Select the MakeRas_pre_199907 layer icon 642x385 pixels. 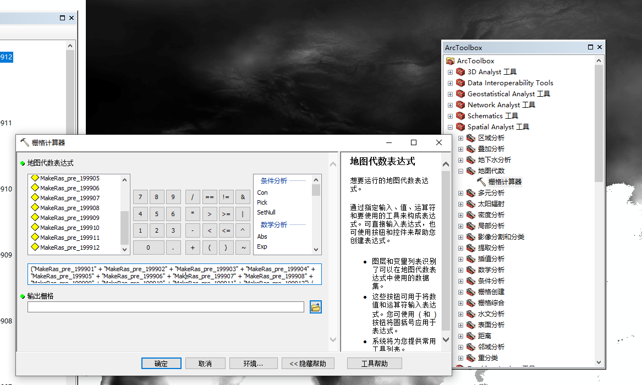tap(35, 198)
